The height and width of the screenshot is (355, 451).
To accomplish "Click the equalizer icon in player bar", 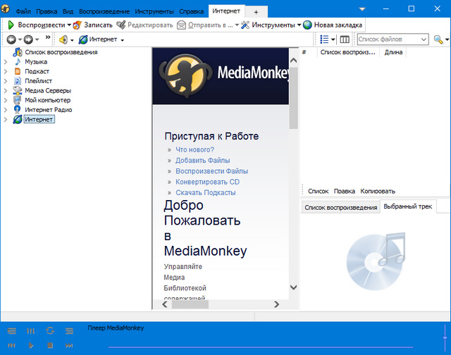I will (x=30, y=330).
